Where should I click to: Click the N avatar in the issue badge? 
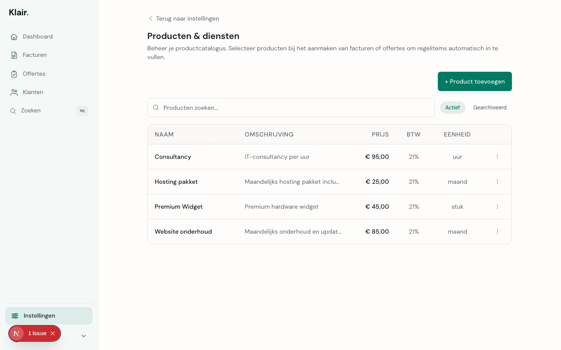click(17, 333)
